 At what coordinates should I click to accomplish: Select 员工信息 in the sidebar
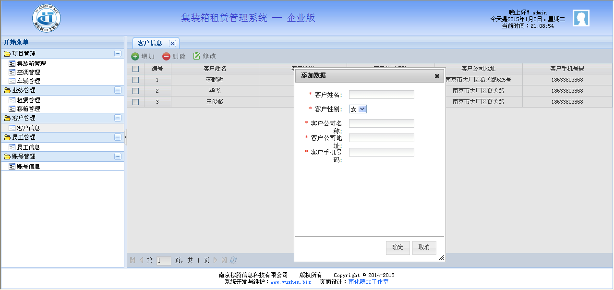[28, 147]
